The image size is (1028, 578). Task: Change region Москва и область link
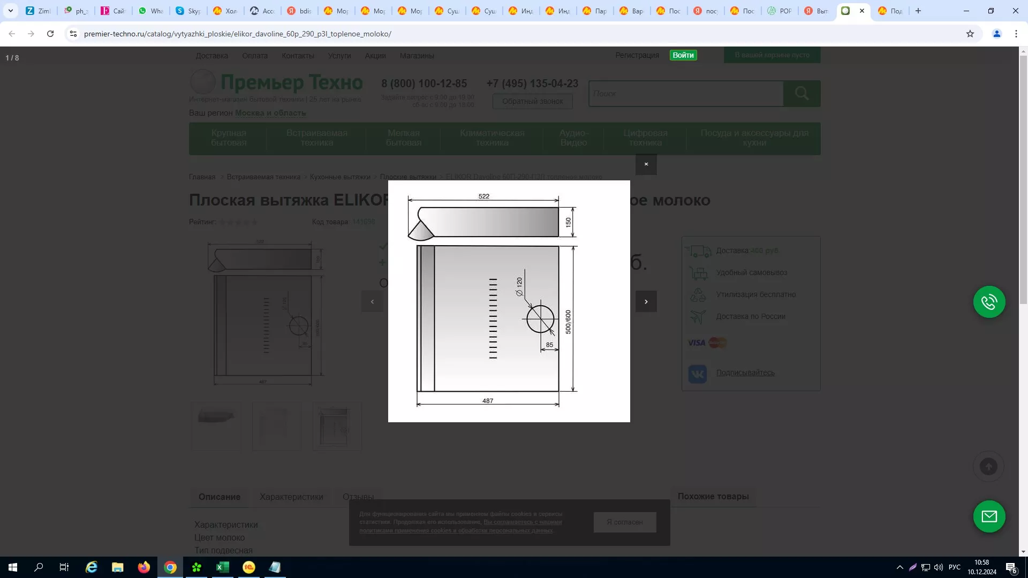270,113
